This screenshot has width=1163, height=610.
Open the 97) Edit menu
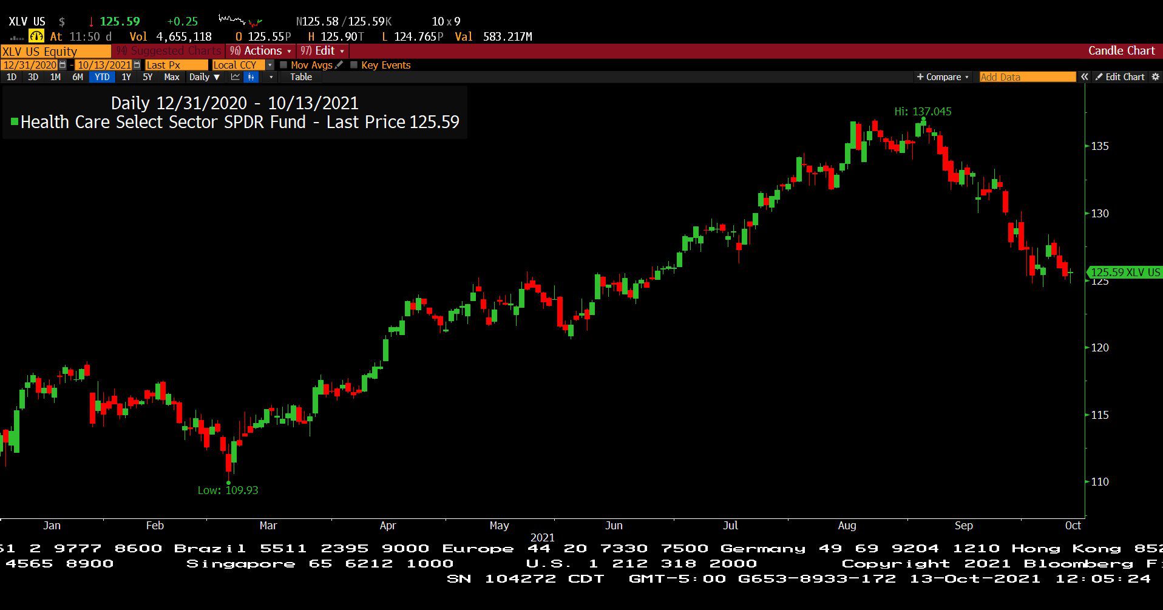(x=323, y=51)
